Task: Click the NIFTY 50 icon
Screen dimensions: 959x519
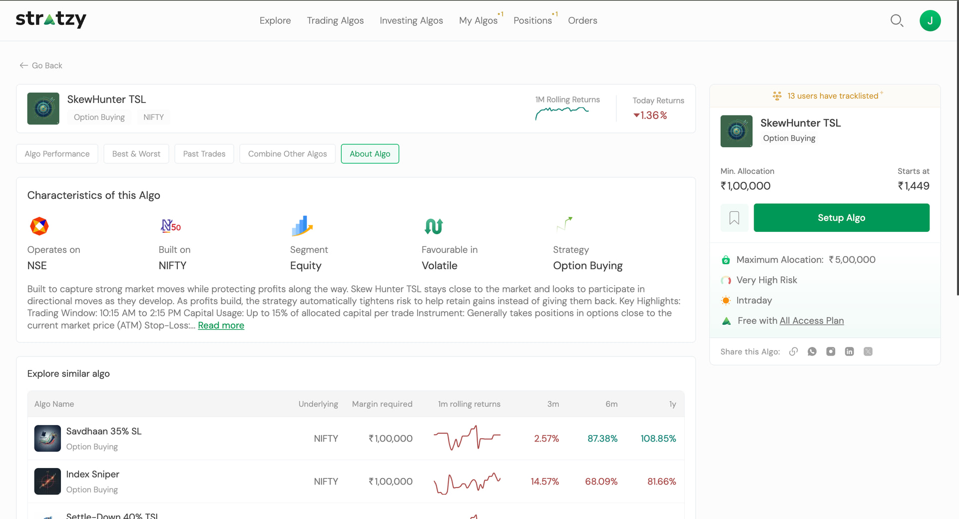Action: pyautogui.click(x=171, y=226)
